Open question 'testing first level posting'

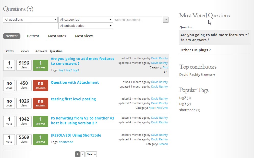pos(73,99)
